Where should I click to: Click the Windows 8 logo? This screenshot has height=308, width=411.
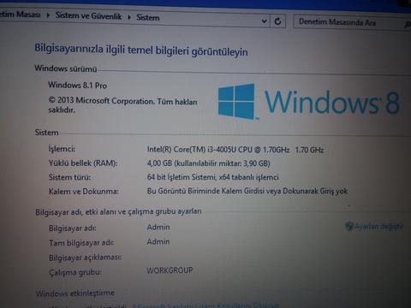coord(308,102)
